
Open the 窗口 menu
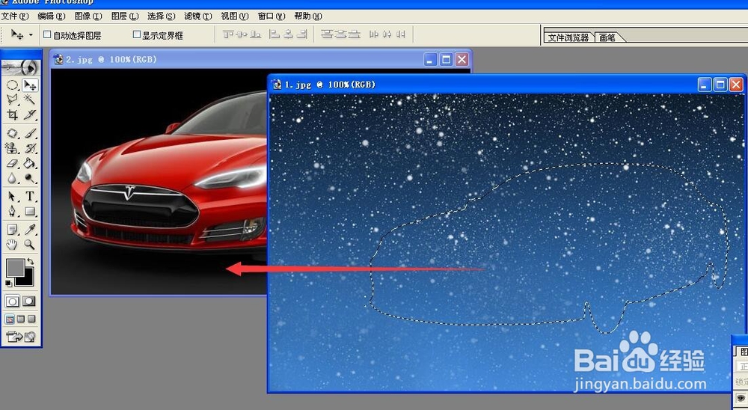[272, 16]
